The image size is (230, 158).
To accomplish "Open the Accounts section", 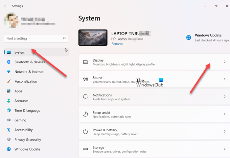I will pos(36,101).
